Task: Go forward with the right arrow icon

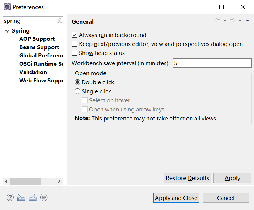Action: point(233,20)
